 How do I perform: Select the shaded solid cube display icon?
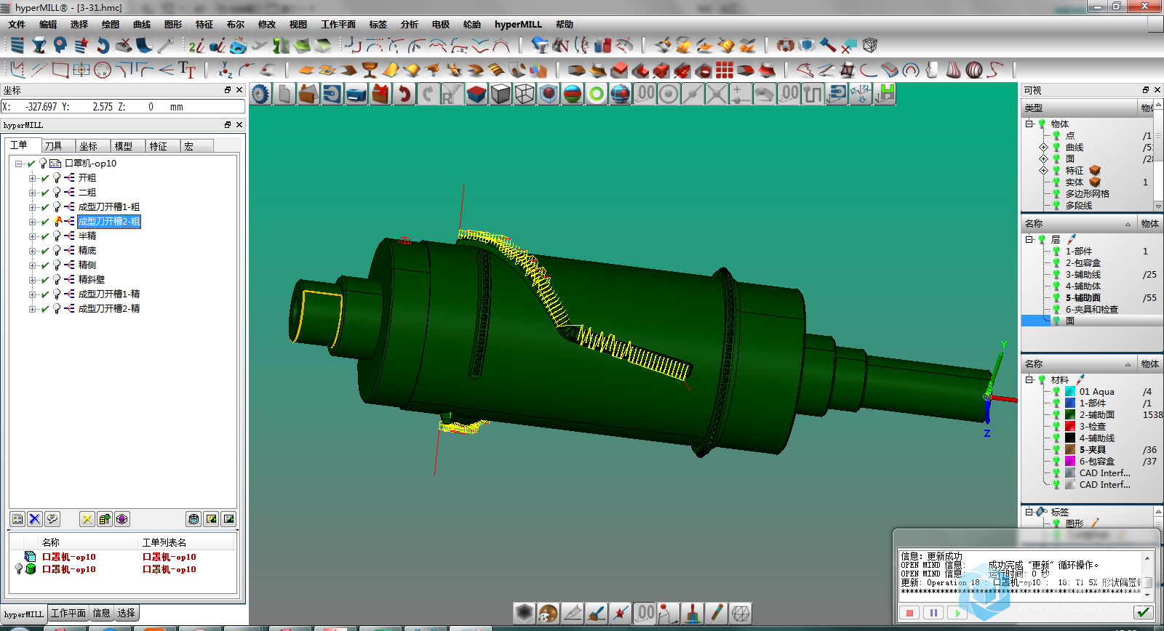501,94
